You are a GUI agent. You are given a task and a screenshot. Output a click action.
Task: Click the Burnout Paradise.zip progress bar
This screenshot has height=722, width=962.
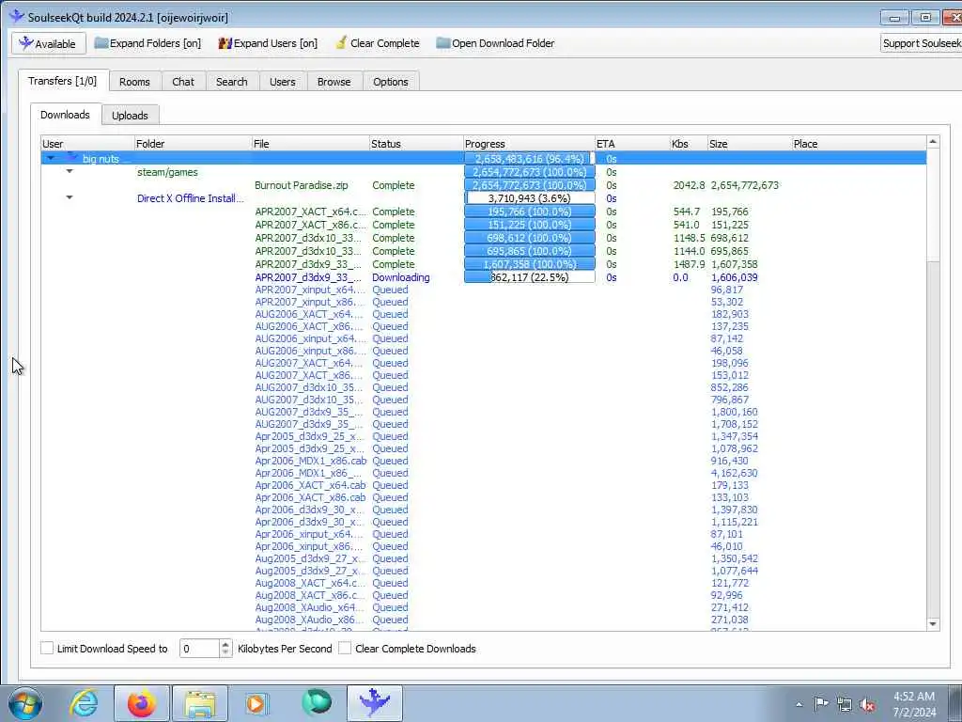pyautogui.click(x=530, y=185)
